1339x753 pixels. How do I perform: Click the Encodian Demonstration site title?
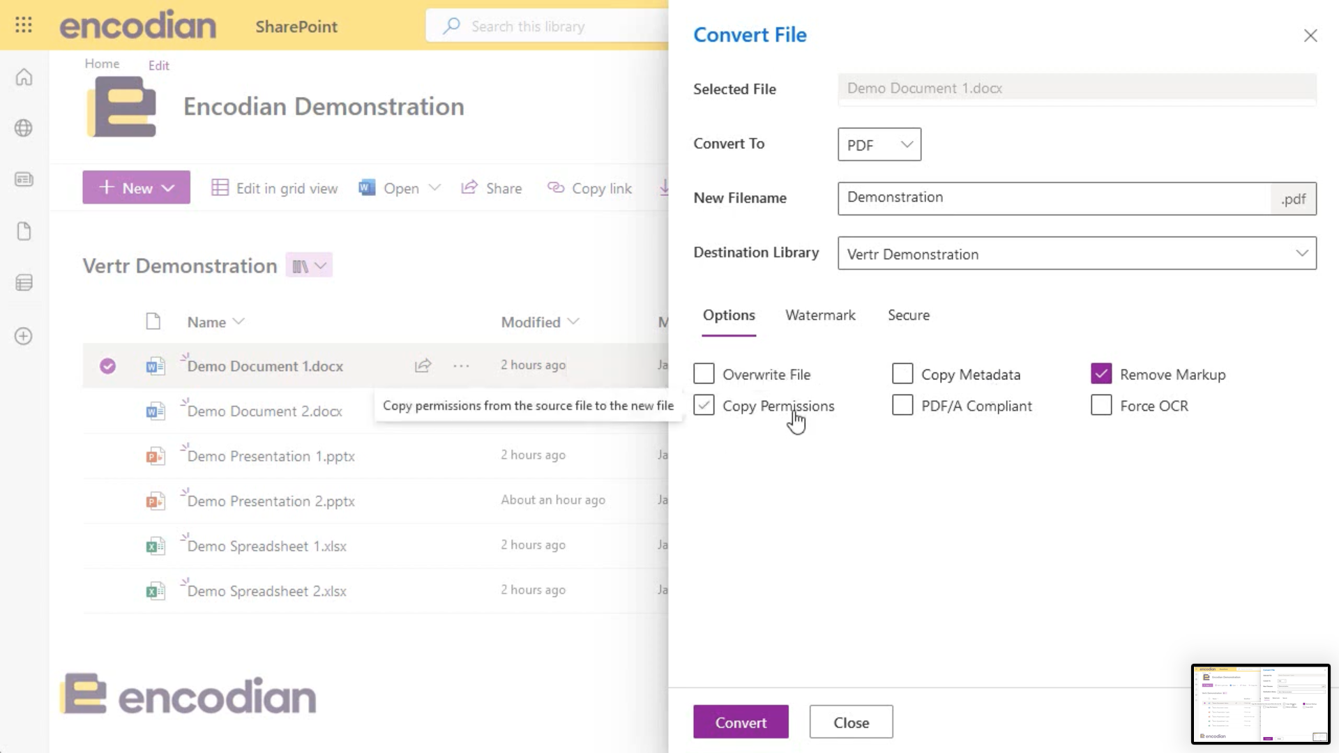coord(324,107)
